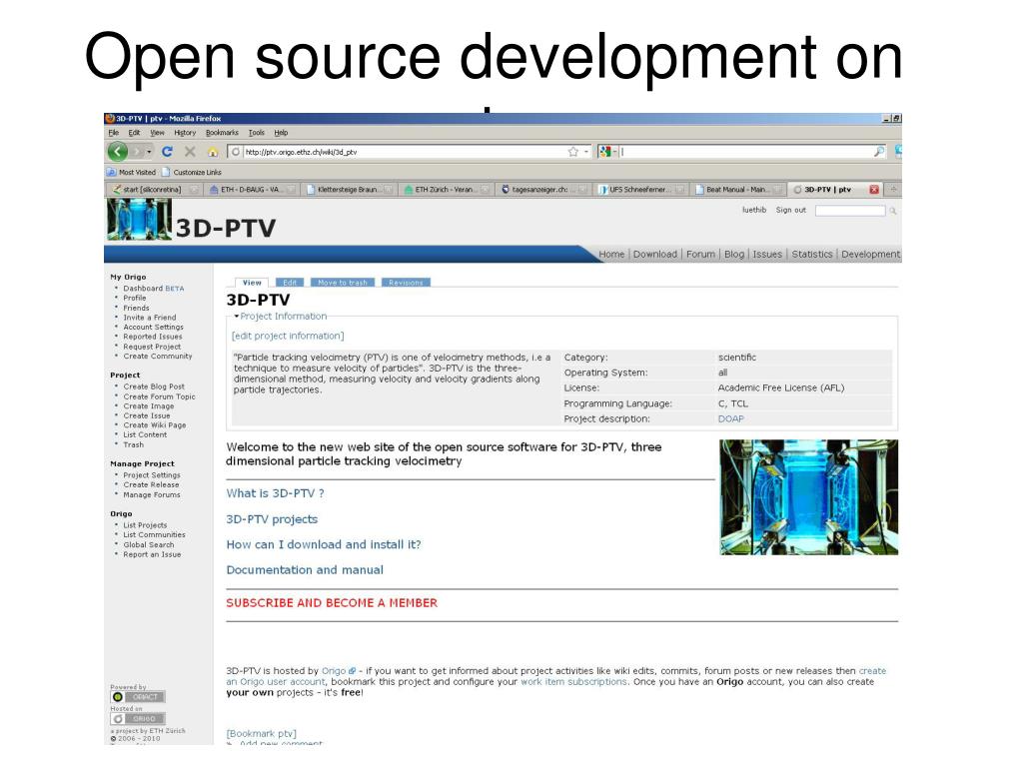Screen dimensions: 1023x767
Task: Open the 'What is 3D-PTV ?' link
Action: 276,493
